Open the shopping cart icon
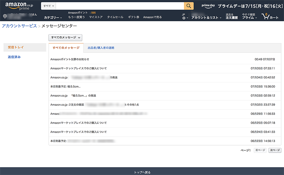Viewport: 284px width, 175px height. 270,16
